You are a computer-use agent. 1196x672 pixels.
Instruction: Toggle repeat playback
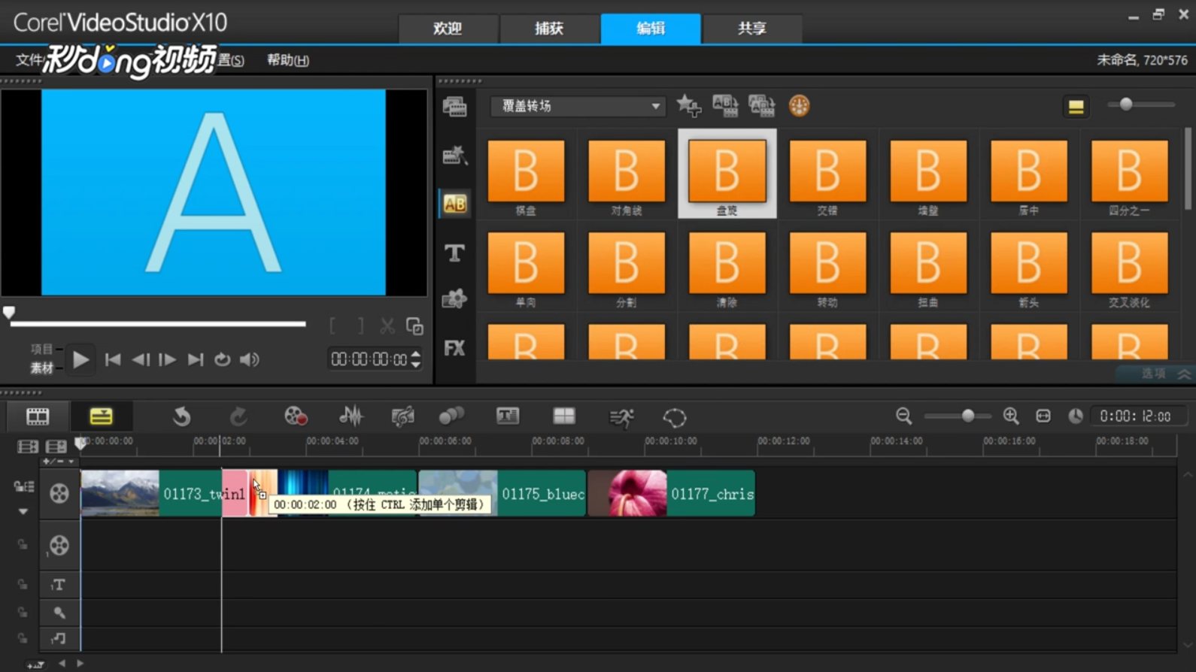click(x=223, y=360)
